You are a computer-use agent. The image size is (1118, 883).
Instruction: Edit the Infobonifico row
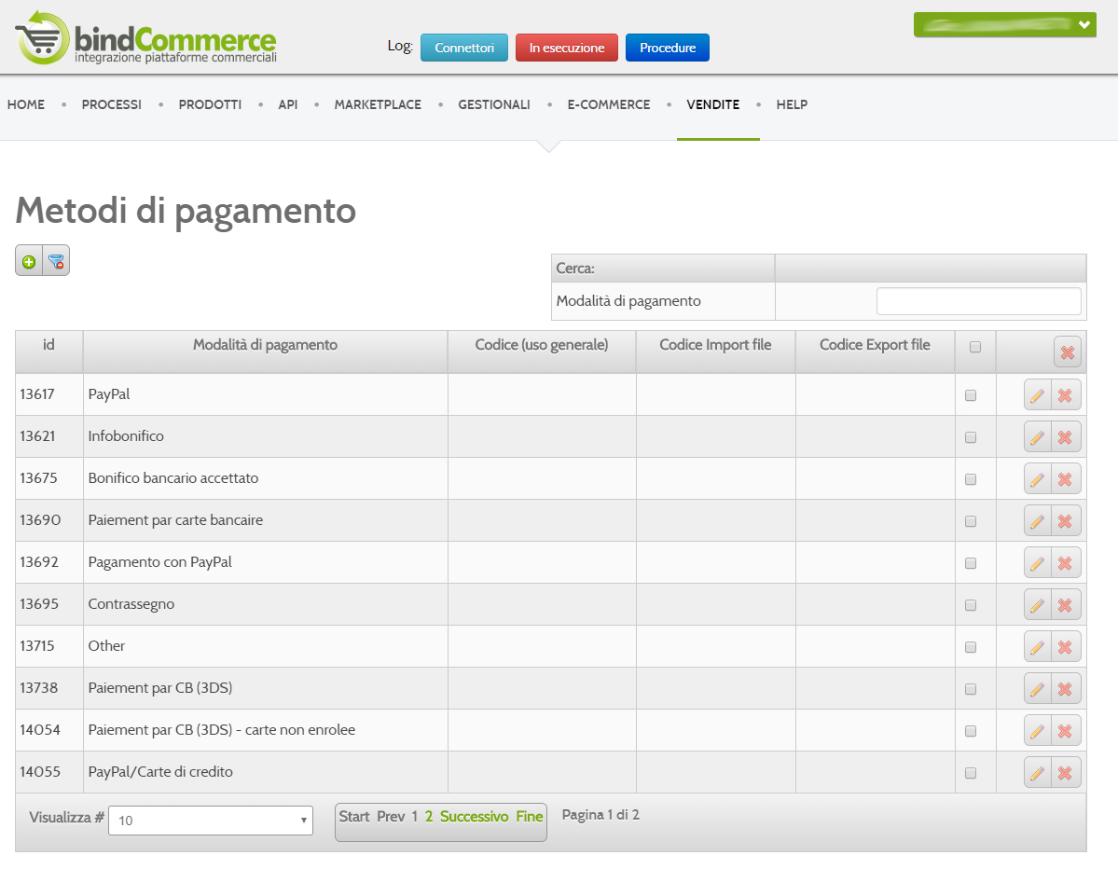click(1038, 437)
